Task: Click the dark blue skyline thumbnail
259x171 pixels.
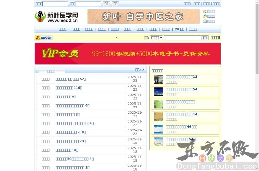Action: pyautogui.click(x=158, y=92)
